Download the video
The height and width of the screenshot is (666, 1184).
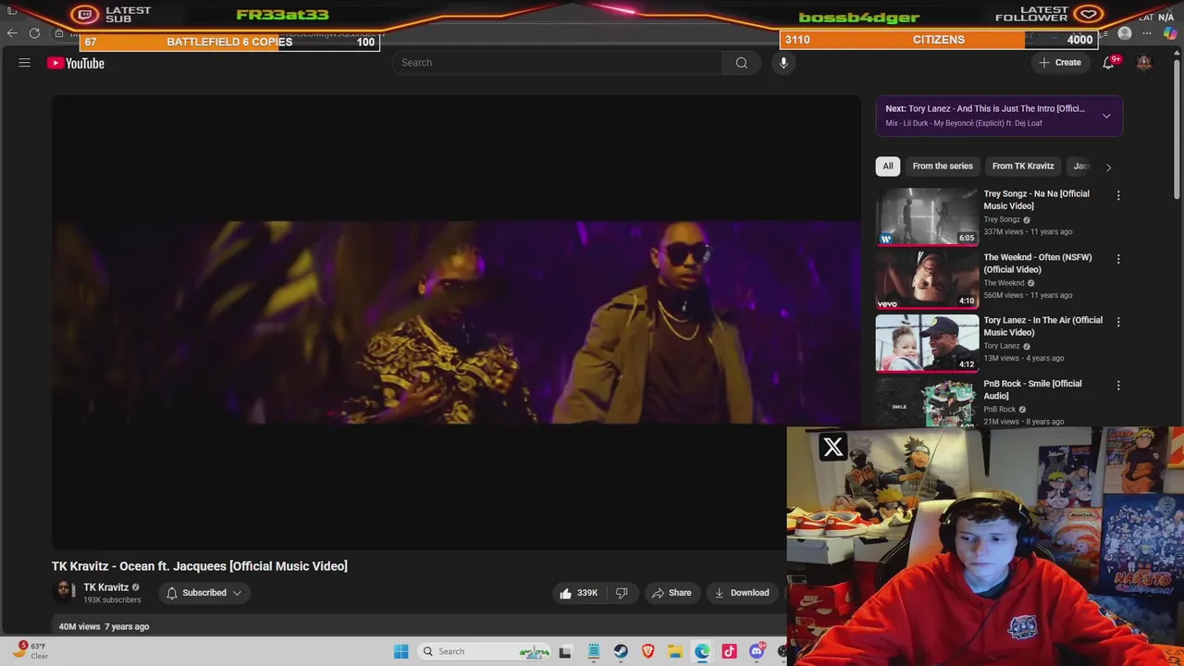click(742, 593)
